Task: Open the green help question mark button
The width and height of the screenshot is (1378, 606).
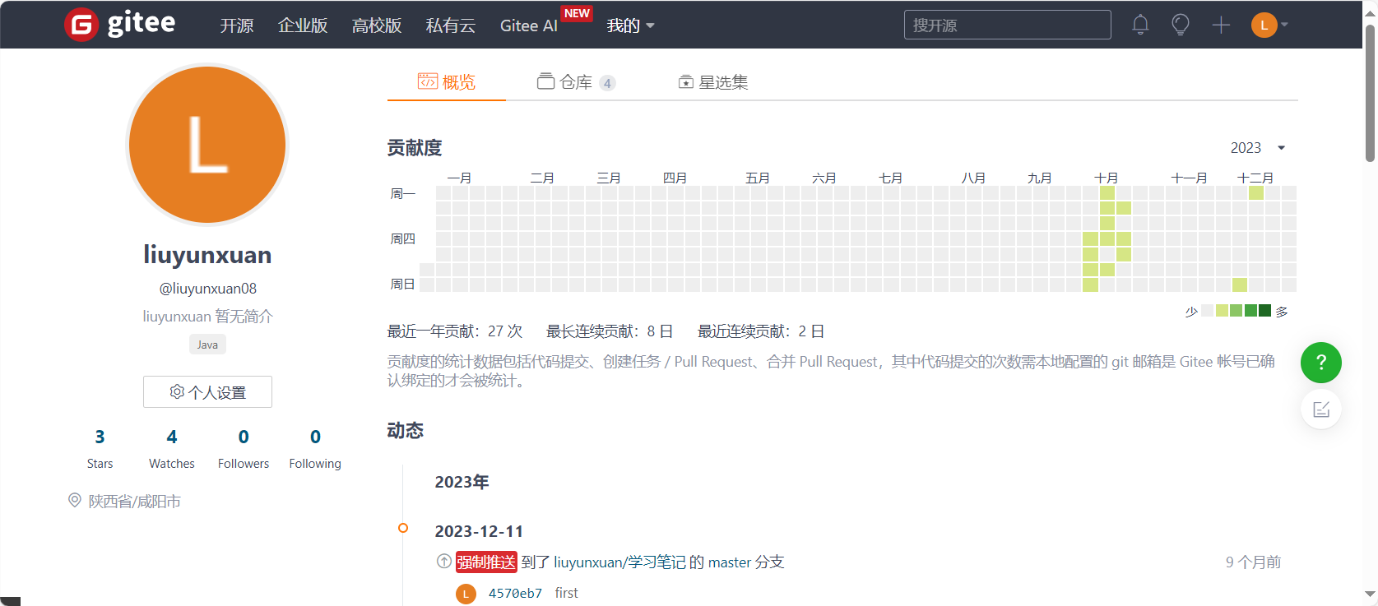Action: pyautogui.click(x=1320, y=363)
